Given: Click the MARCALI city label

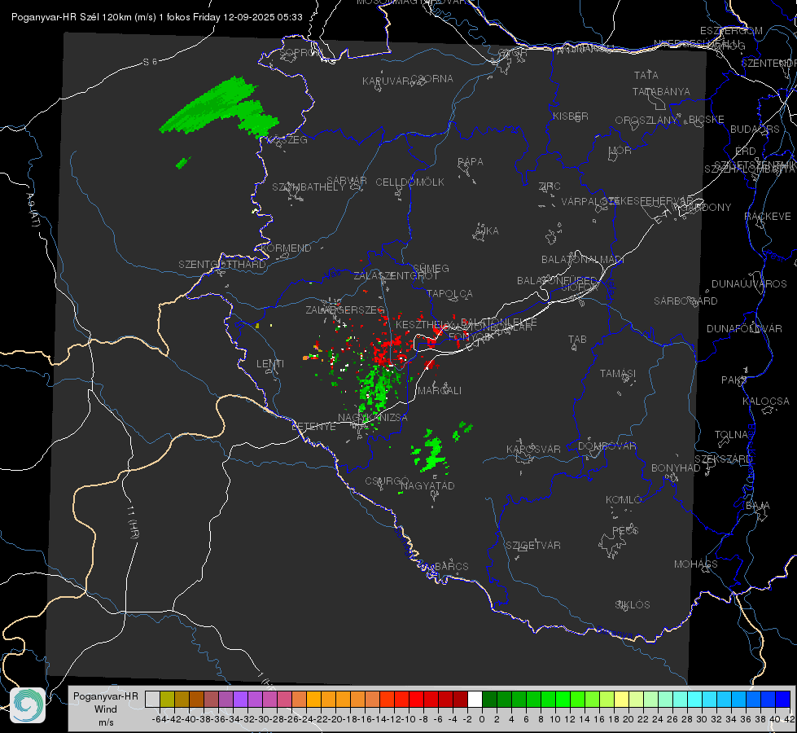Looking at the screenshot, I should [x=439, y=391].
